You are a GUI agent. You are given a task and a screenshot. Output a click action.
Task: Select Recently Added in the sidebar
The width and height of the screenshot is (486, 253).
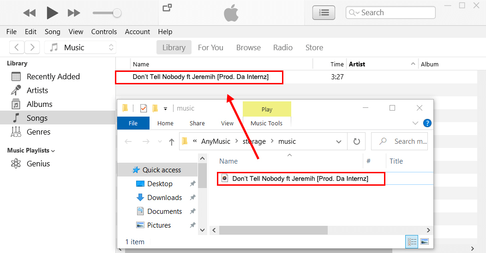(x=53, y=76)
